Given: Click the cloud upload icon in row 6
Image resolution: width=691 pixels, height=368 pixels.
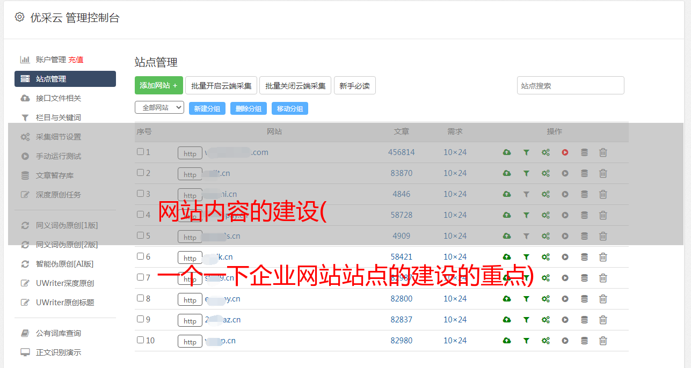Looking at the screenshot, I should coord(507,257).
